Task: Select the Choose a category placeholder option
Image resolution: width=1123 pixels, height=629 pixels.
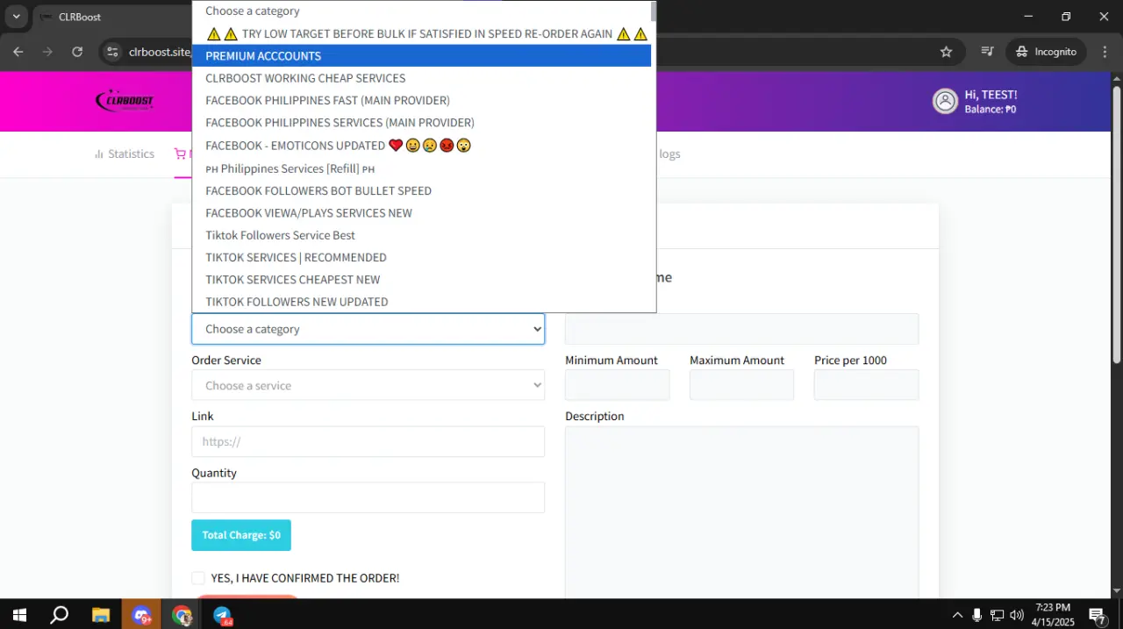Action: [x=422, y=11]
